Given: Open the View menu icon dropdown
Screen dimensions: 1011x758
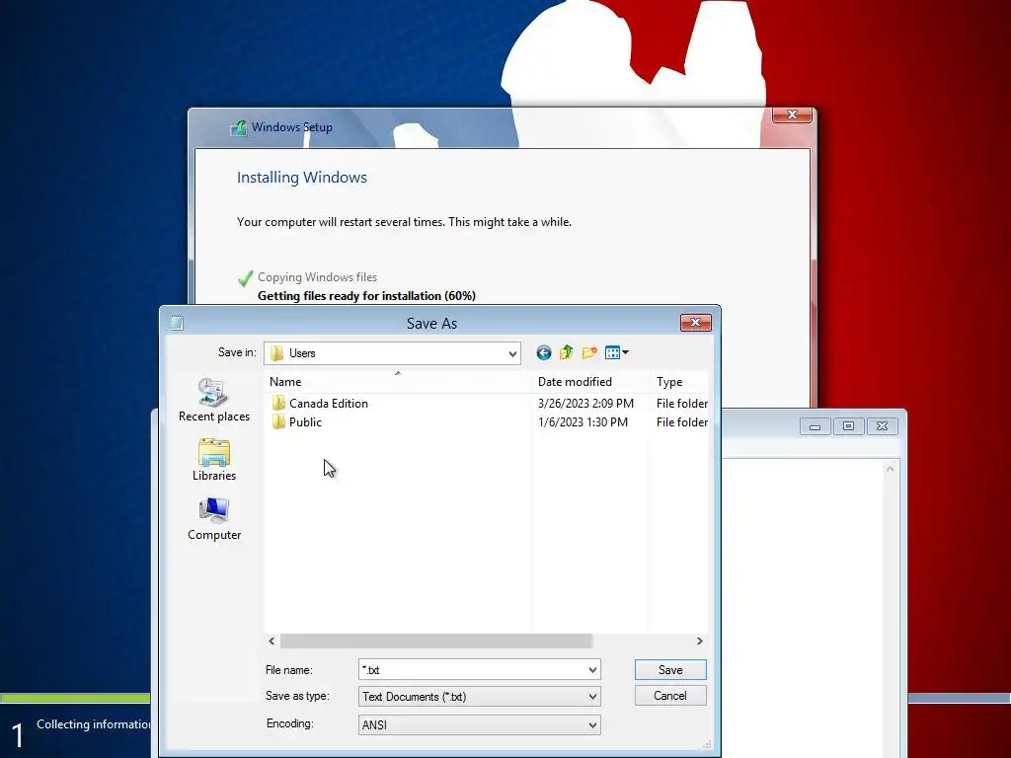Looking at the screenshot, I should click(617, 352).
